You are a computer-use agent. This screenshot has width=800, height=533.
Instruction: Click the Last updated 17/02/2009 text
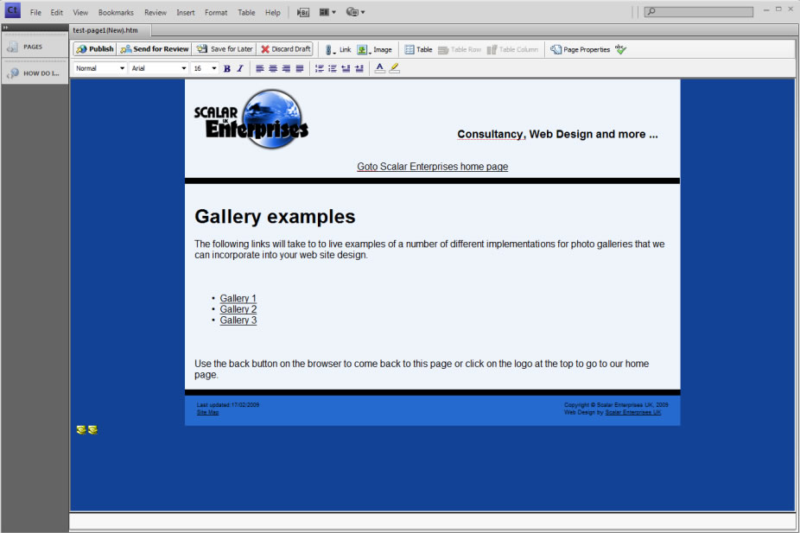(x=227, y=405)
